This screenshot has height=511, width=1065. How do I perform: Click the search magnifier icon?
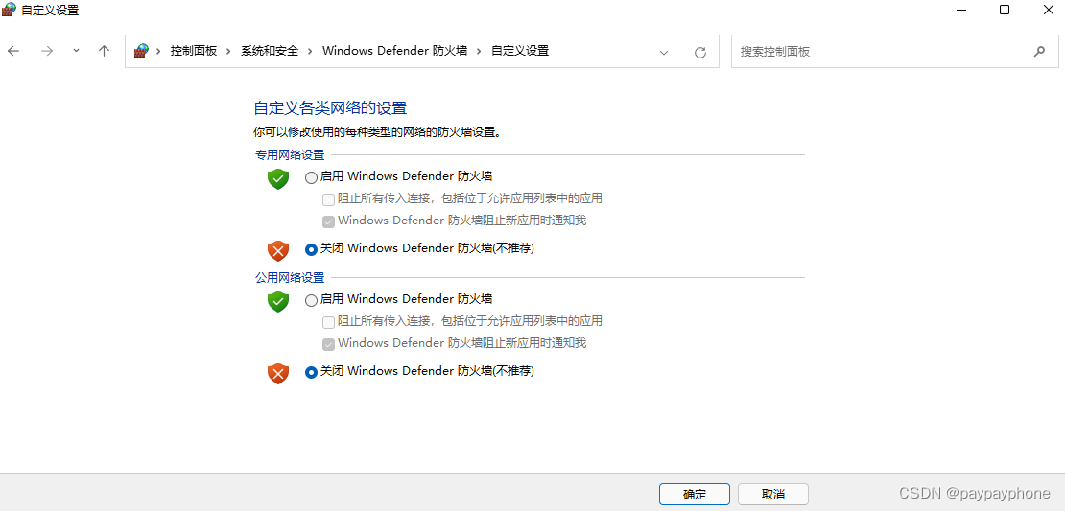(1039, 51)
